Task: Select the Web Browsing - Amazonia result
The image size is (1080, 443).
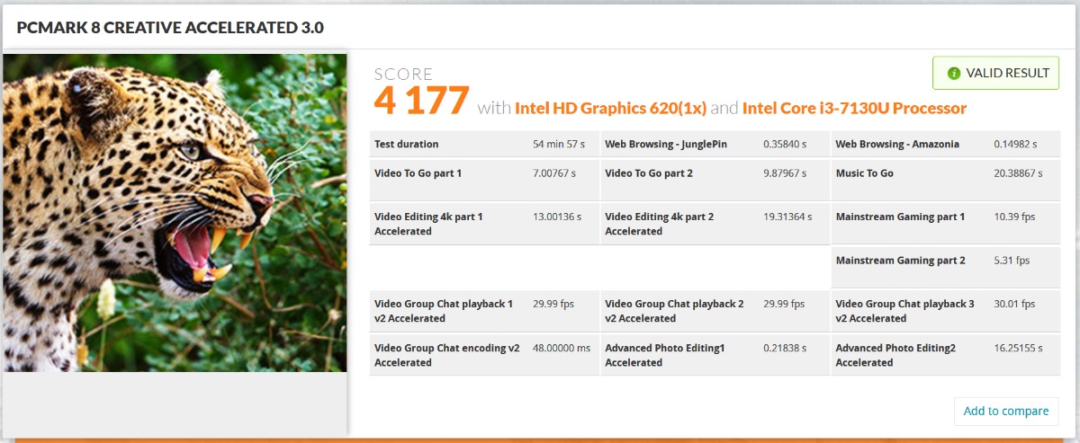Action: coord(944,144)
